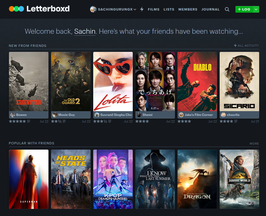The width and height of the screenshot is (266, 216).
Task: Open the Jurassic World poster
Action: [x=239, y=179]
